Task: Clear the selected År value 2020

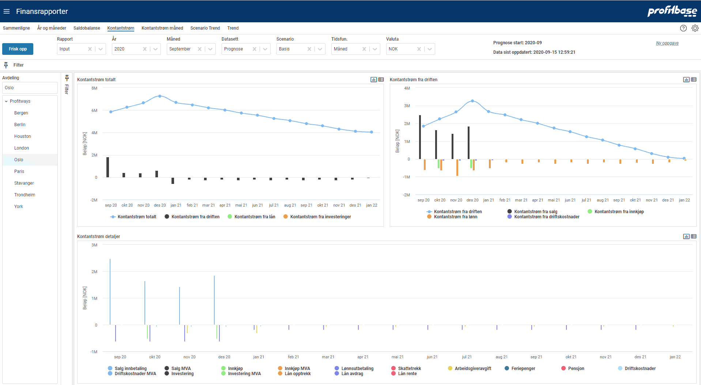Action: 145,49
